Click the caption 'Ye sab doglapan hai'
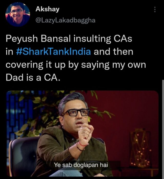Viewport: 164px width, 179px height. (x=81, y=165)
